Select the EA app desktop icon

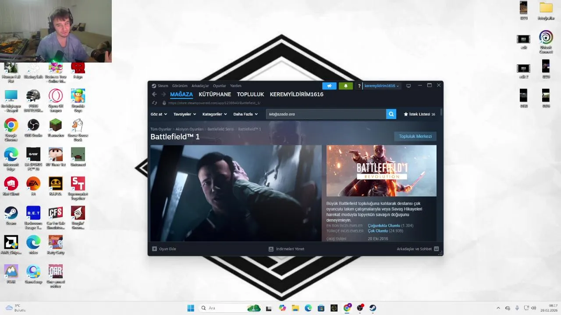pyautogui.click(x=33, y=186)
